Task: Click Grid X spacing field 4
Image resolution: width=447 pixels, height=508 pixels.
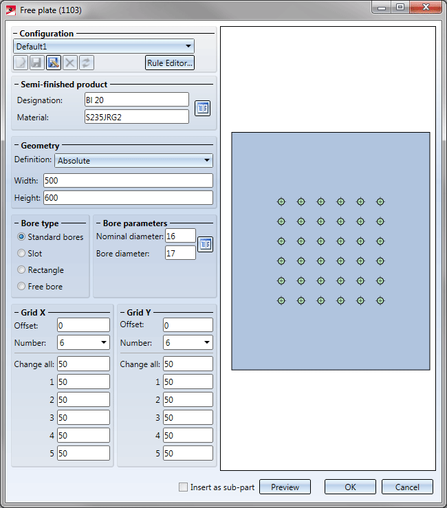Action: (84, 435)
